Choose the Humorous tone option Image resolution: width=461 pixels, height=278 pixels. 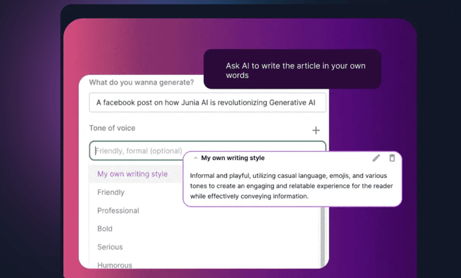click(115, 265)
